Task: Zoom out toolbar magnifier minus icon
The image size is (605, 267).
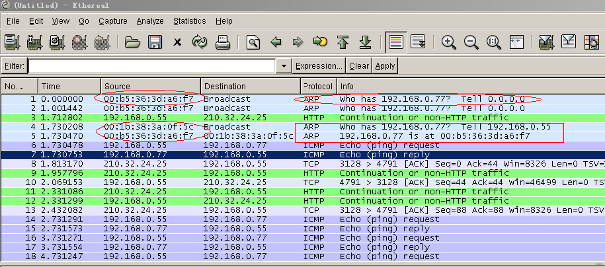Action: click(x=471, y=42)
